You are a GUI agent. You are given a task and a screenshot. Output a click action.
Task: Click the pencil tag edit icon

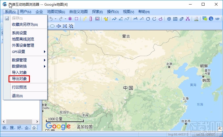pyautogui.click(x=182, y=19)
